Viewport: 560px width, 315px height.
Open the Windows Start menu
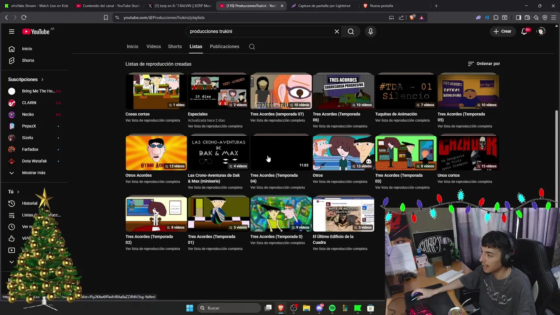189,308
